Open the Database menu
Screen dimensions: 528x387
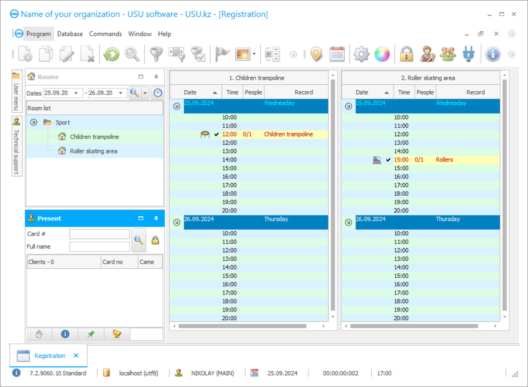point(70,34)
